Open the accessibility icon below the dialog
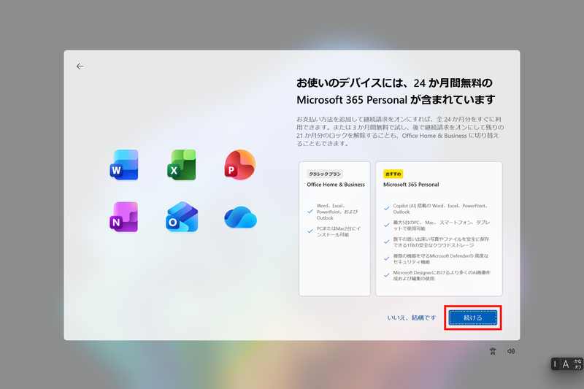This screenshot has width=584, height=389. point(493,351)
